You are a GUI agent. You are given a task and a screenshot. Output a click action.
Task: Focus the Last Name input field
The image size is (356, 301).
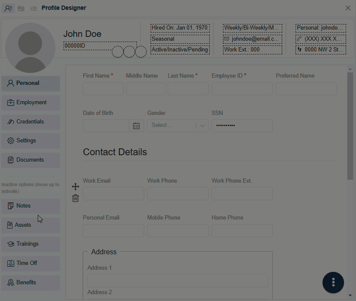pyautogui.click(x=188, y=89)
